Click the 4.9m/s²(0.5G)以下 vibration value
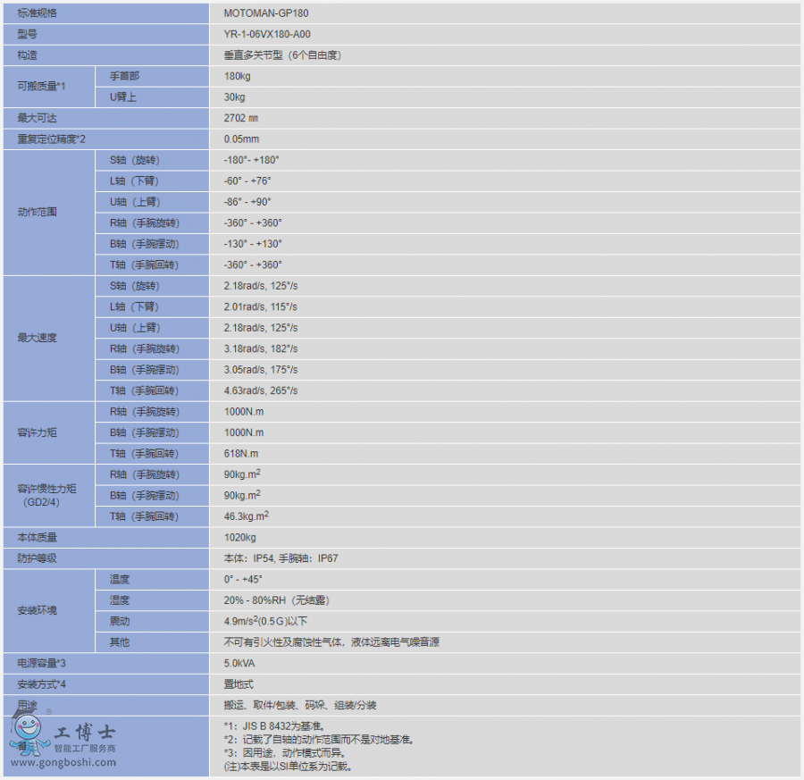 click(x=265, y=622)
